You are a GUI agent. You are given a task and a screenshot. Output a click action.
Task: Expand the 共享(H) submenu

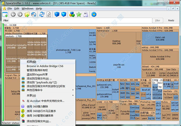[x=48, y=96]
